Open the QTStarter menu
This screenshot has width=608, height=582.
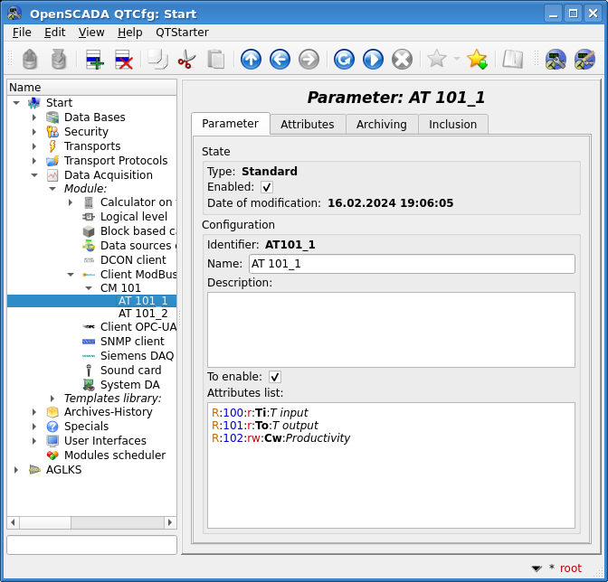[182, 32]
